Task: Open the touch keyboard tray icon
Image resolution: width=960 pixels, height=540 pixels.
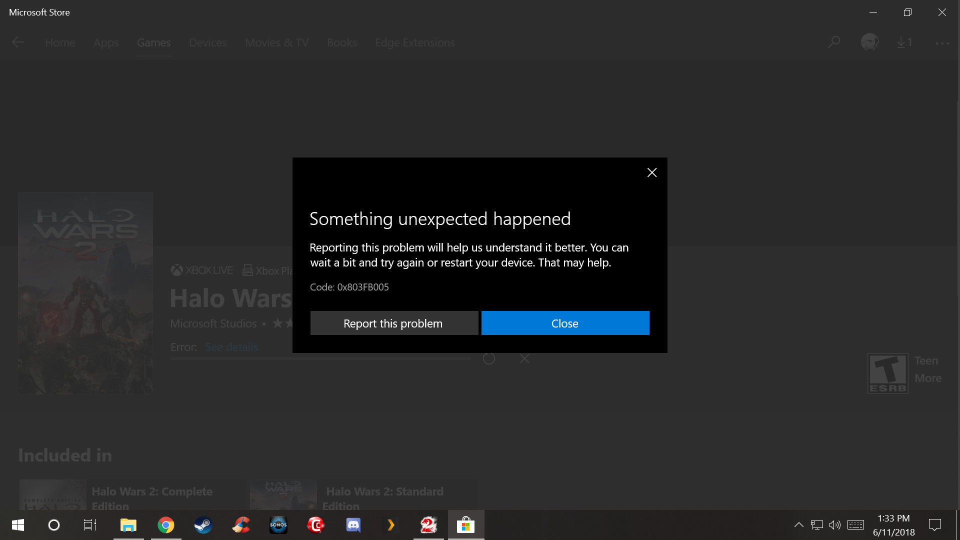Action: tap(855, 525)
